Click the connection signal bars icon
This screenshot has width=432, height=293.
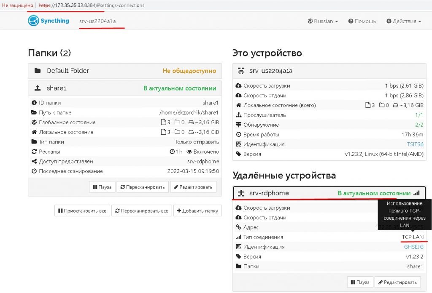416,193
